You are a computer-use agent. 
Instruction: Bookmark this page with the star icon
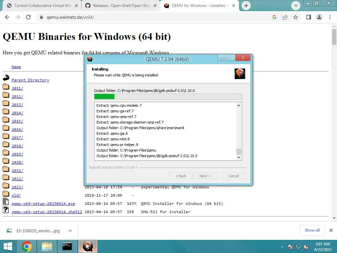tap(296, 17)
